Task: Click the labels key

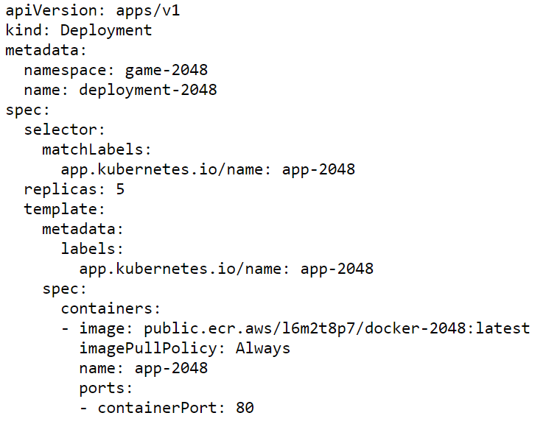Action: tap(92, 249)
